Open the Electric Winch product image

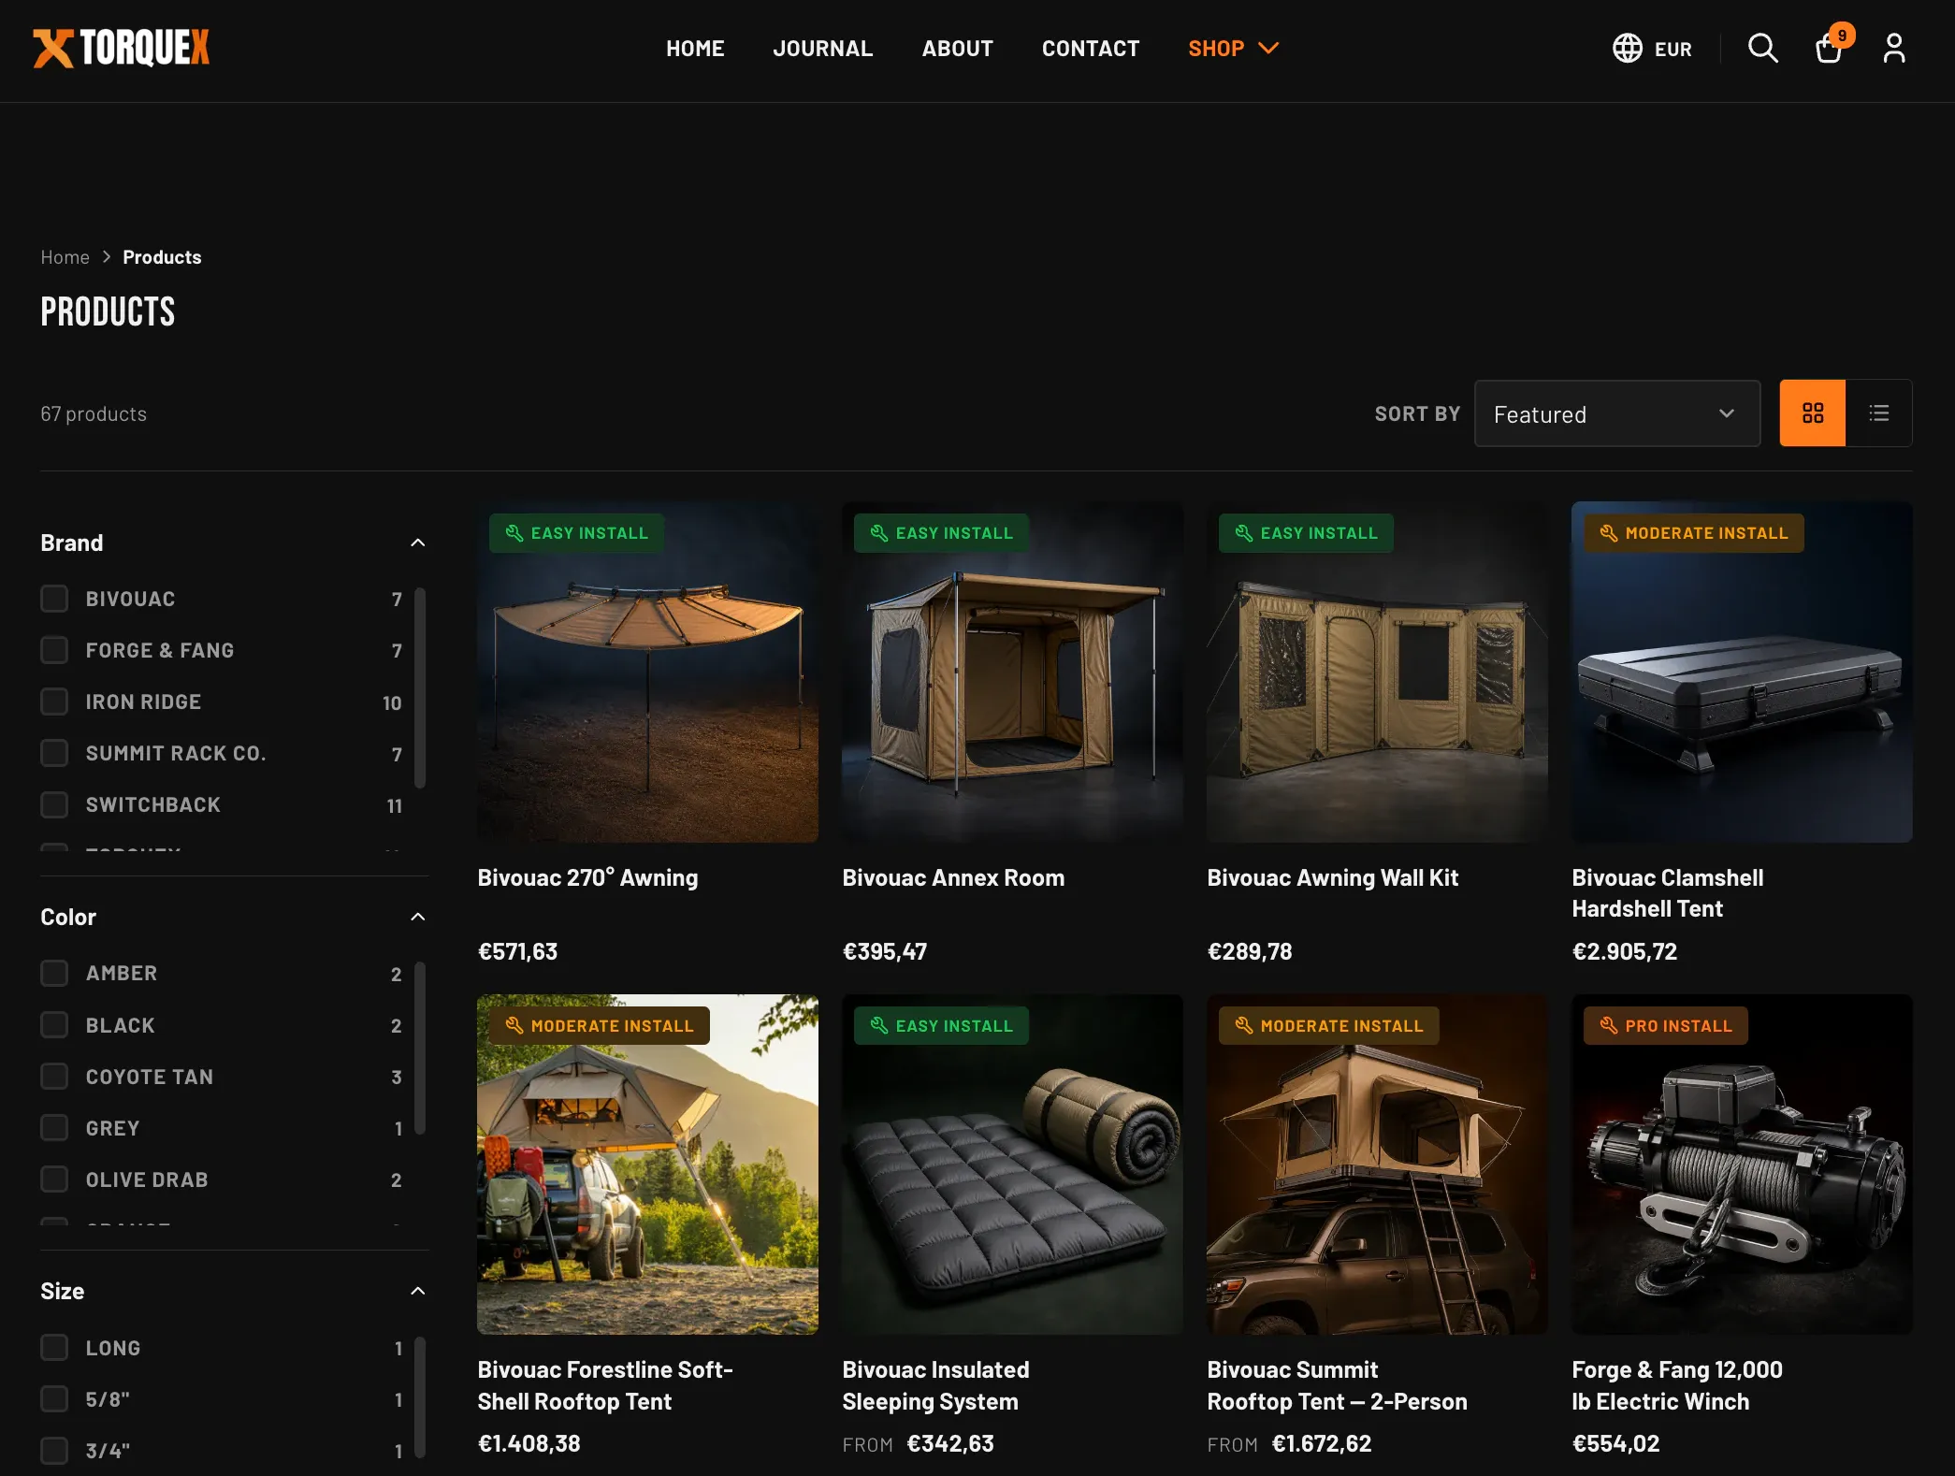click(1742, 1165)
